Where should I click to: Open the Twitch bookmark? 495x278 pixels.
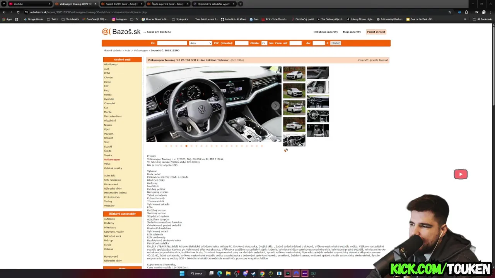(53, 19)
